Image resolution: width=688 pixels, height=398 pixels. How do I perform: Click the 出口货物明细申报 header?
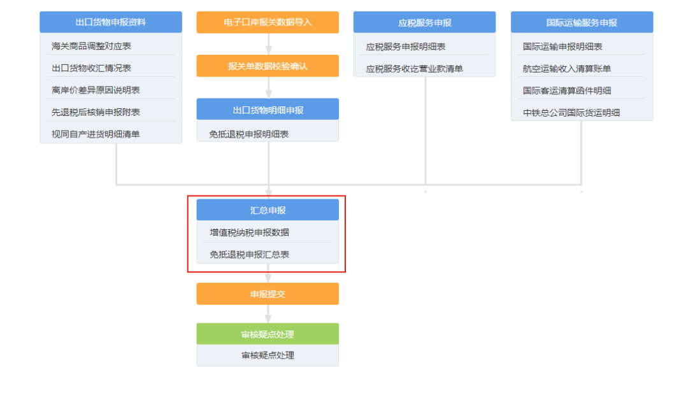[x=268, y=110]
